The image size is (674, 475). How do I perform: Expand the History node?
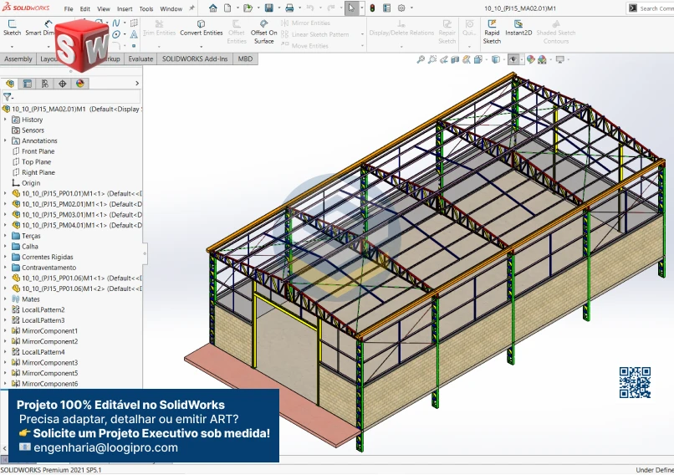pos(5,120)
